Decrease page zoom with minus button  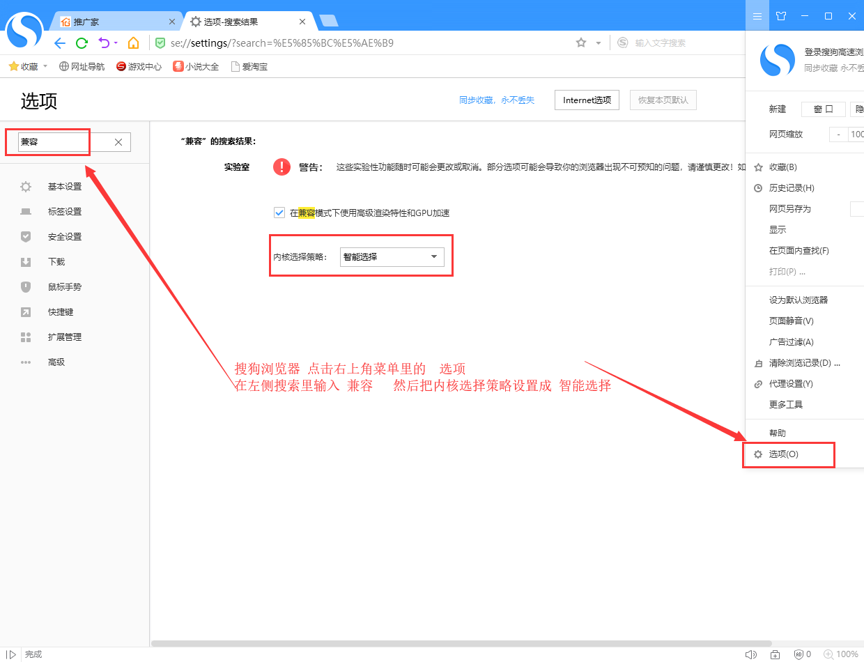(x=838, y=134)
